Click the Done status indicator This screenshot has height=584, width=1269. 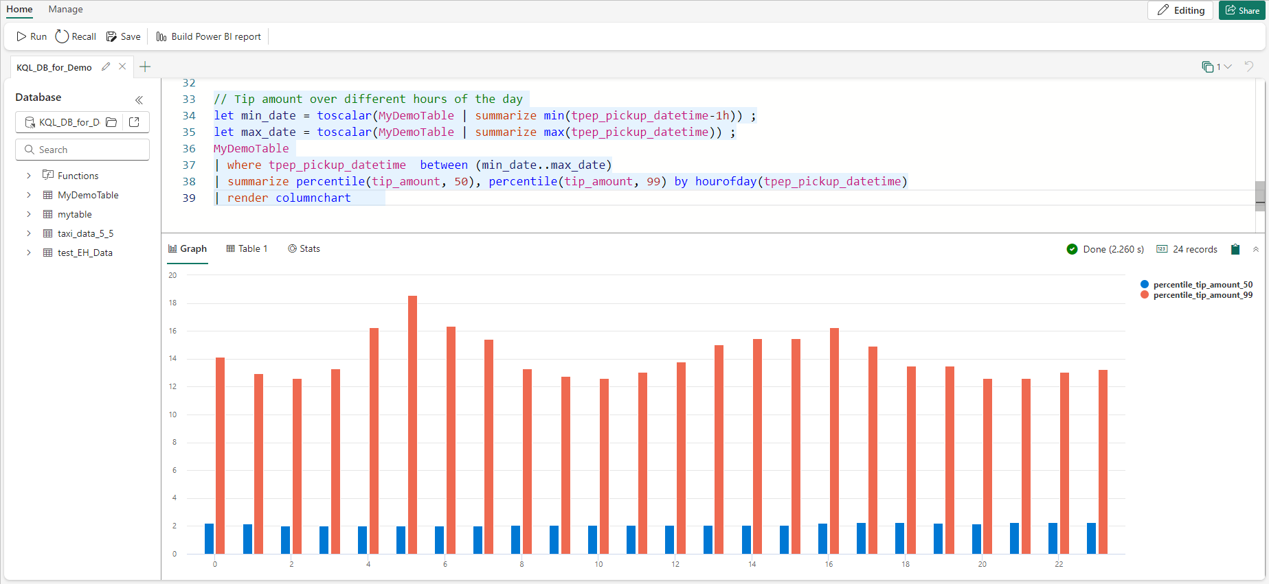pos(1105,249)
